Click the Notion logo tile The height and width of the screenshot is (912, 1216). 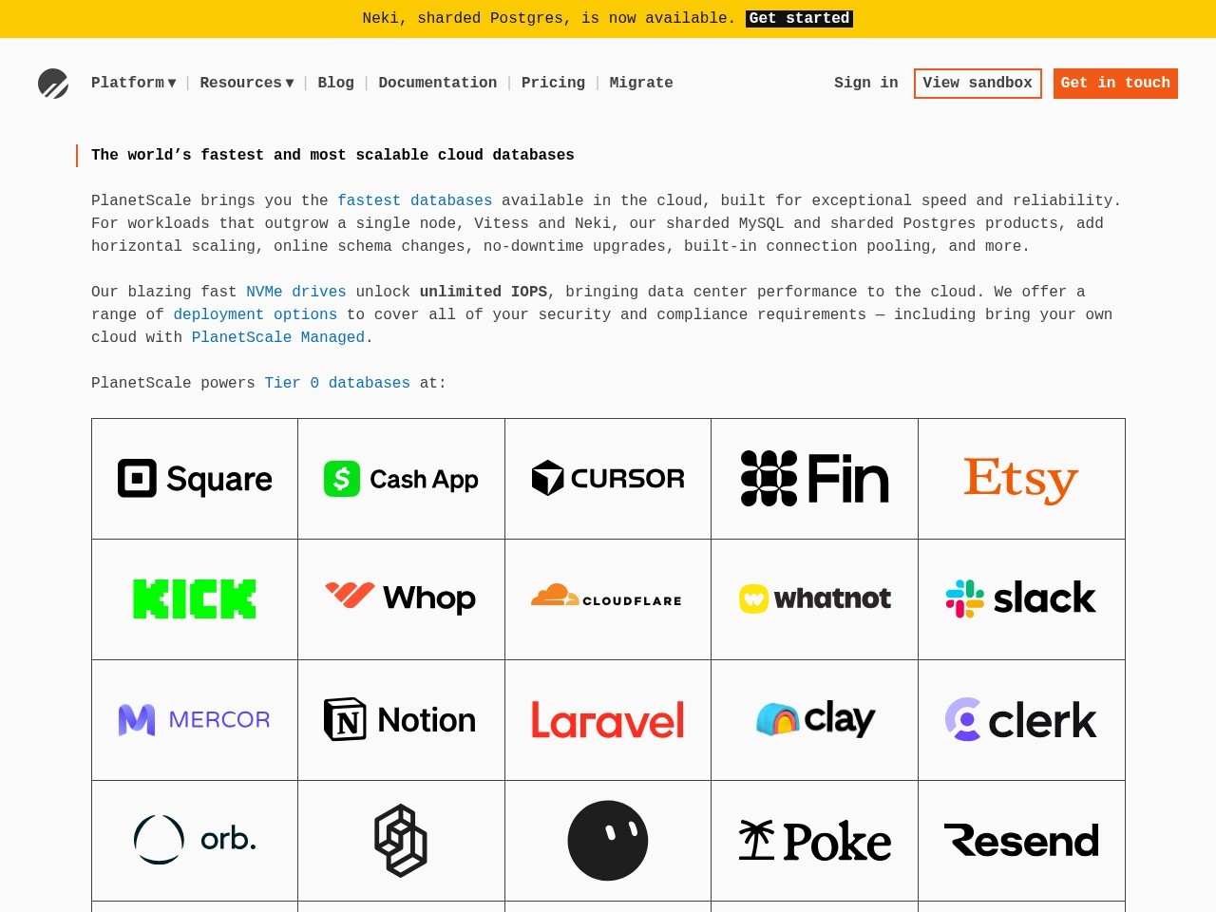pyautogui.click(x=401, y=720)
